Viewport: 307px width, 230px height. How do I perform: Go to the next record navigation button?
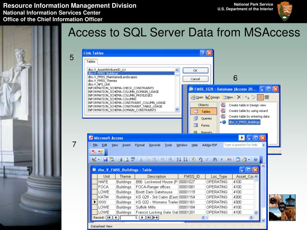pos(142,217)
